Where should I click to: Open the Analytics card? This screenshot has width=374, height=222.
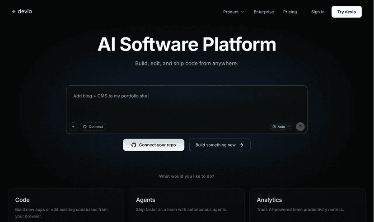(x=307, y=205)
